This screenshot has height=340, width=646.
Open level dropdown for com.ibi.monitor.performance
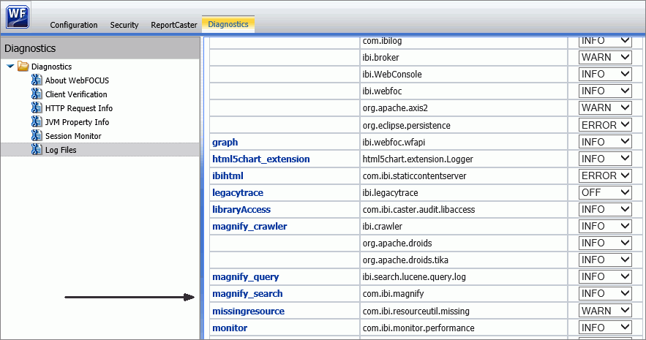pos(605,328)
